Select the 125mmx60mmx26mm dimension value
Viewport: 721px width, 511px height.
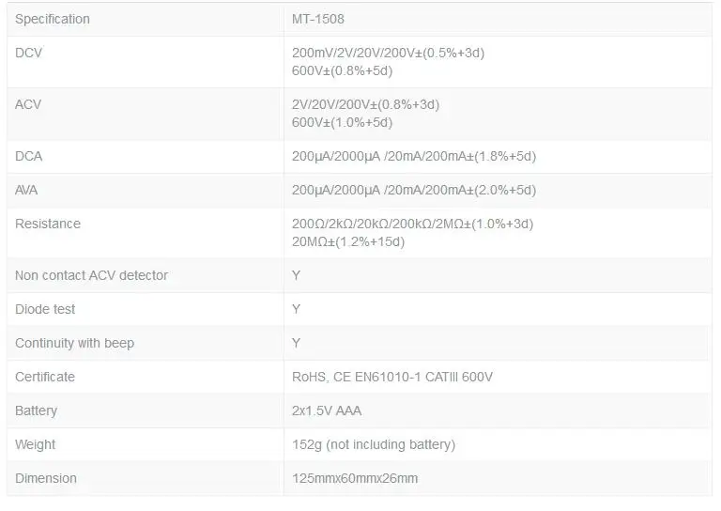tap(355, 478)
